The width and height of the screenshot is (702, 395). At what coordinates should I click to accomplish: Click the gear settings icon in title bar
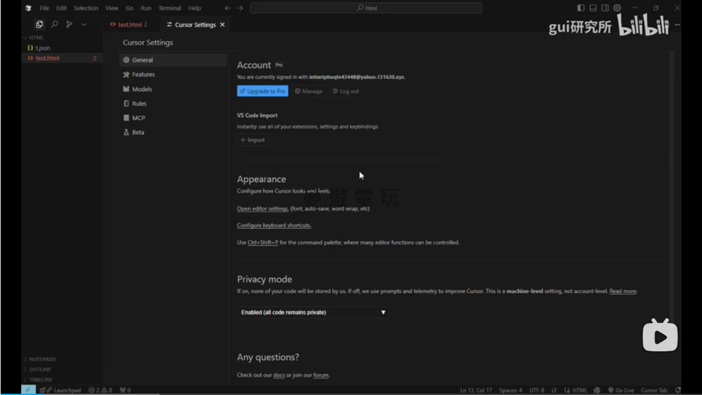click(617, 8)
